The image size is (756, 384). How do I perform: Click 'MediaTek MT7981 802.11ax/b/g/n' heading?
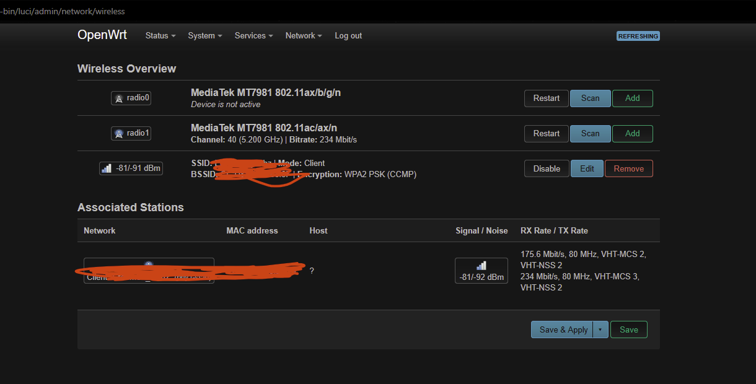(x=266, y=93)
